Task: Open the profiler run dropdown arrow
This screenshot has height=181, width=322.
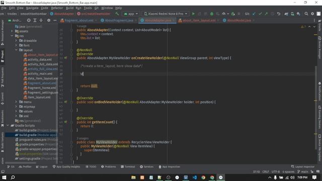Action: pyautogui.click(x=228, y=14)
